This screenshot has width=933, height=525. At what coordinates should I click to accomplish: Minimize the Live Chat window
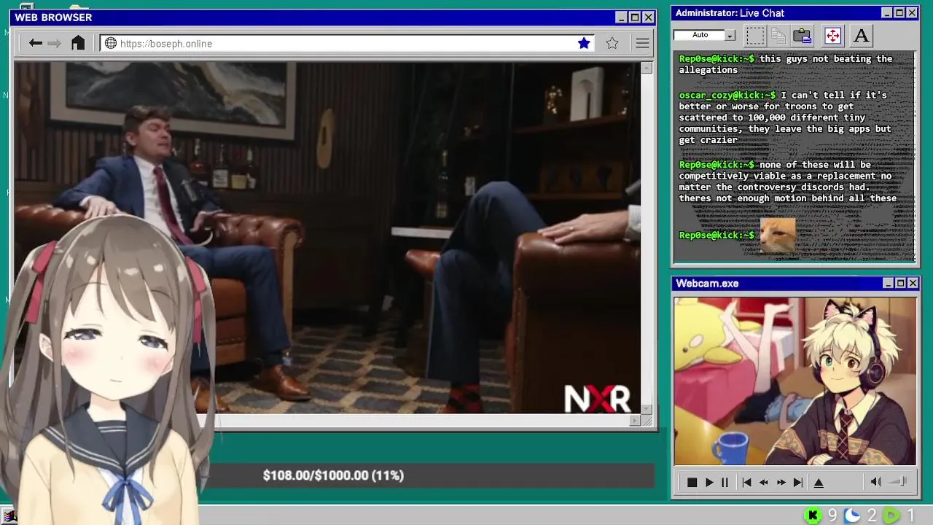pos(886,13)
